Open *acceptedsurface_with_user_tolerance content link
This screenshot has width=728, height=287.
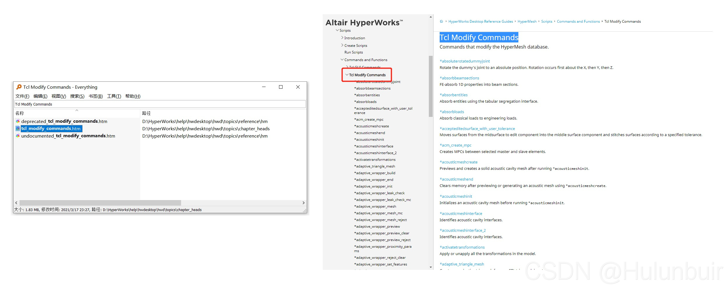coord(477,129)
